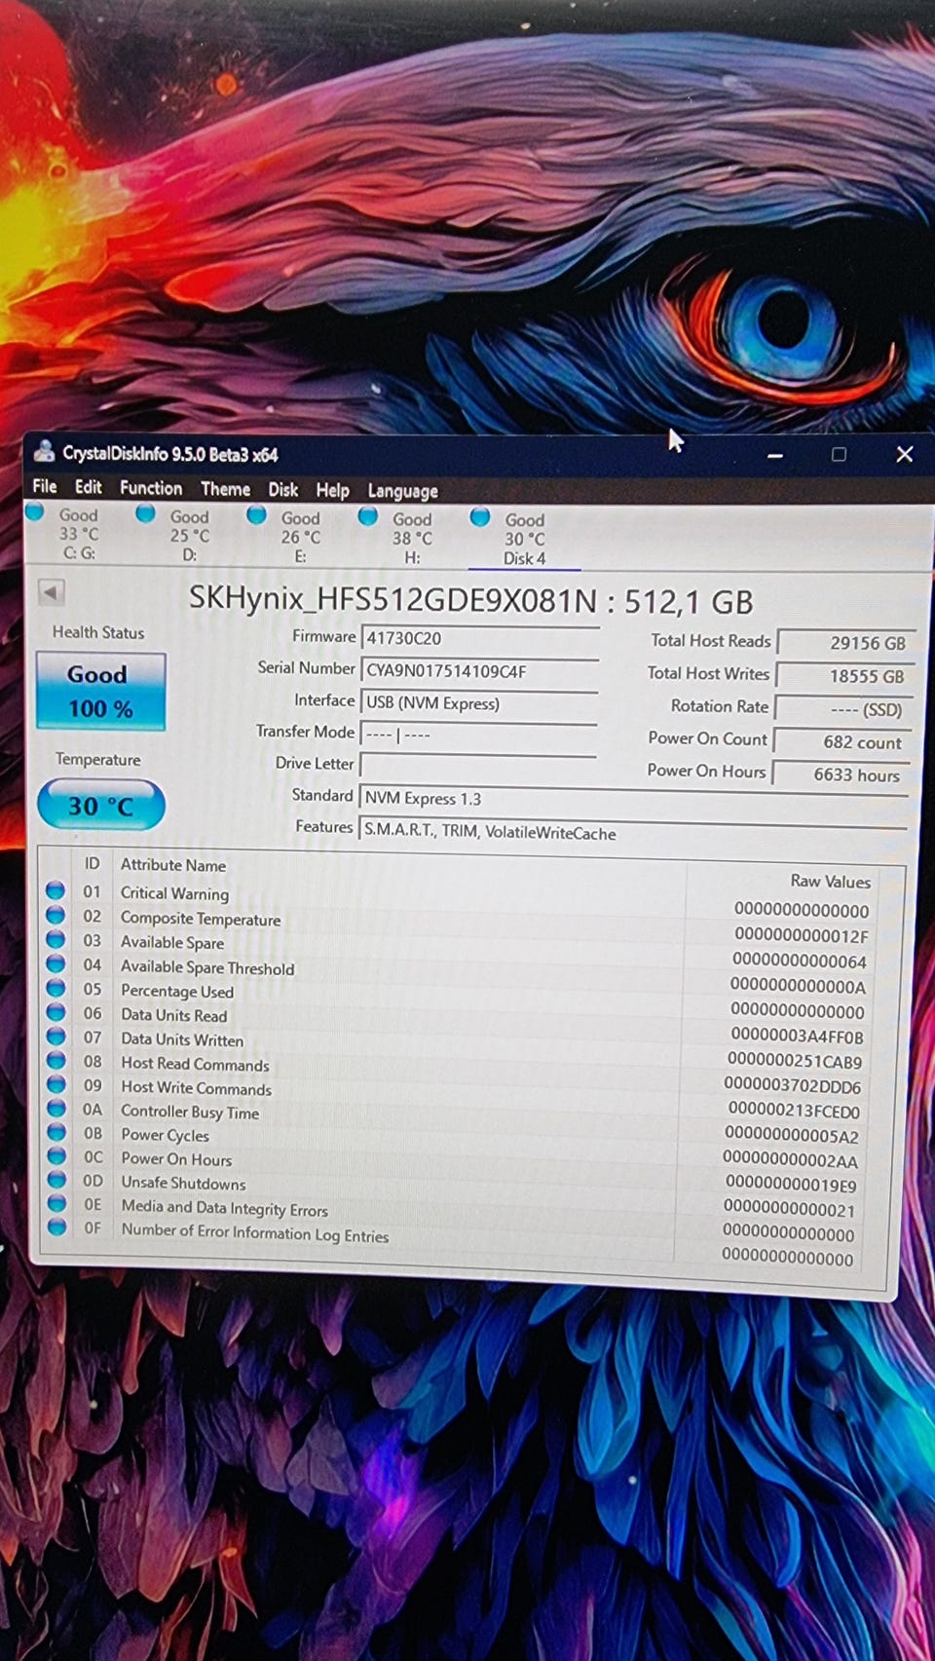935x1661 pixels.
Task: Open the Edit menu
Action: pyautogui.click(x=89, y=487)
